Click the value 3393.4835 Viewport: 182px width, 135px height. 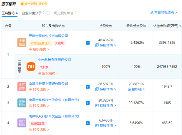click(x=167, y=43)
